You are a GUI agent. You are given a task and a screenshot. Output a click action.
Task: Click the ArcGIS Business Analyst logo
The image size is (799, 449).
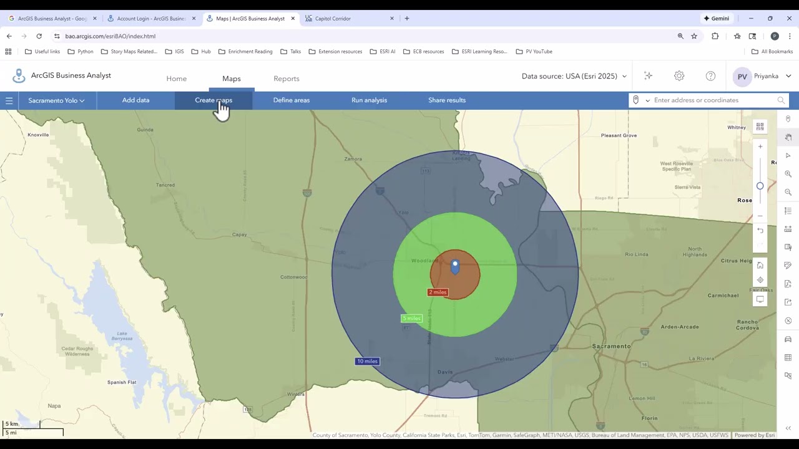click(19, 76)
